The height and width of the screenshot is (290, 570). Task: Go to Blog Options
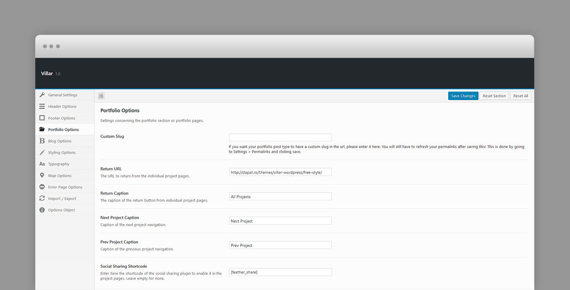point(65,141)
